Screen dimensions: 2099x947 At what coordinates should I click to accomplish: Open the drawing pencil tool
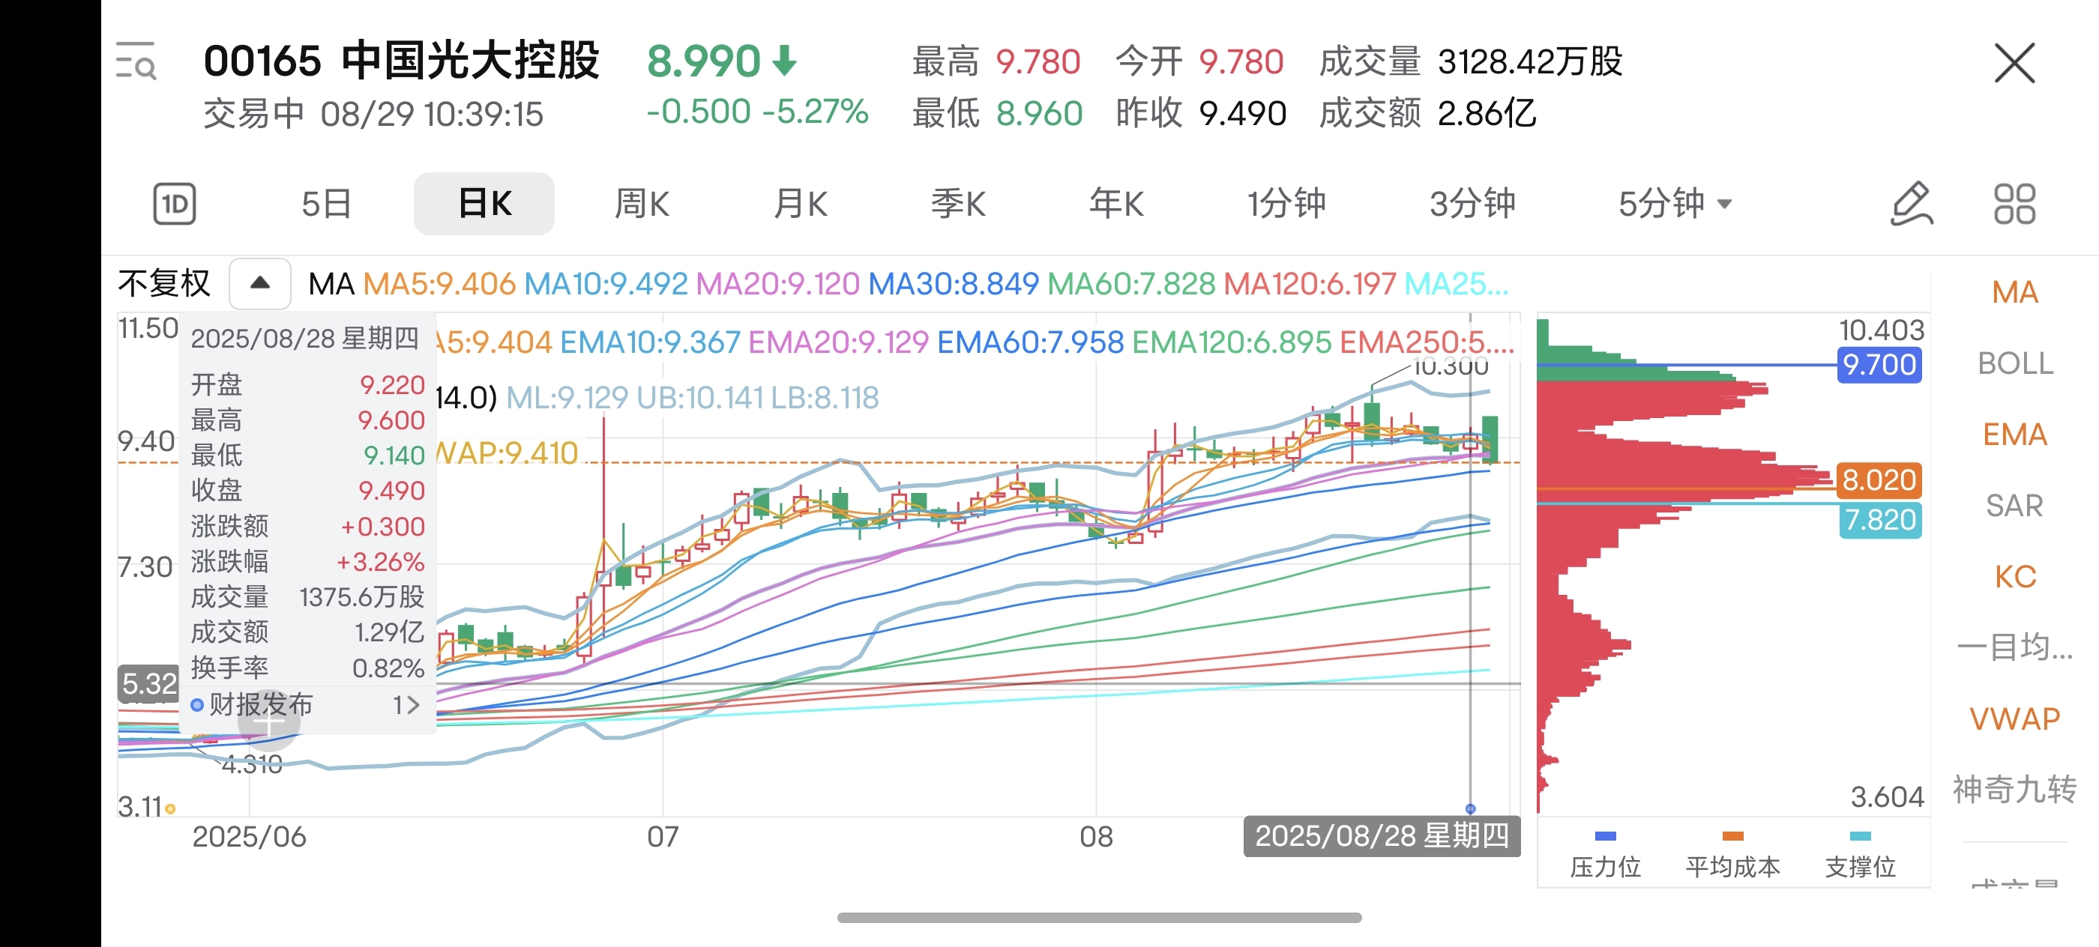tap(1911, 204)
